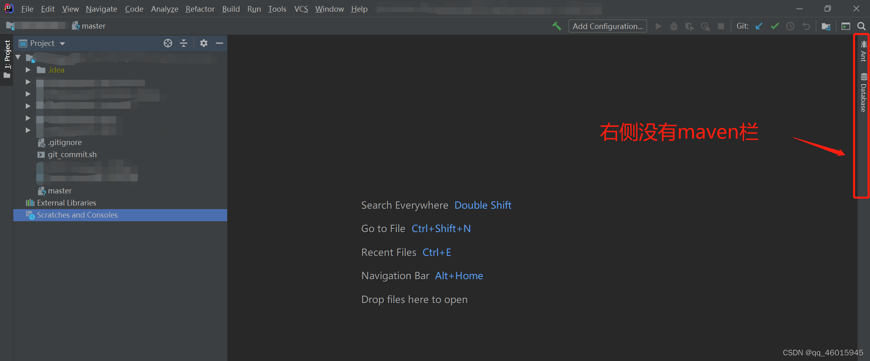Click the Git Commit checkmark icon
The image size is (870, 361).
coord(775,26)
